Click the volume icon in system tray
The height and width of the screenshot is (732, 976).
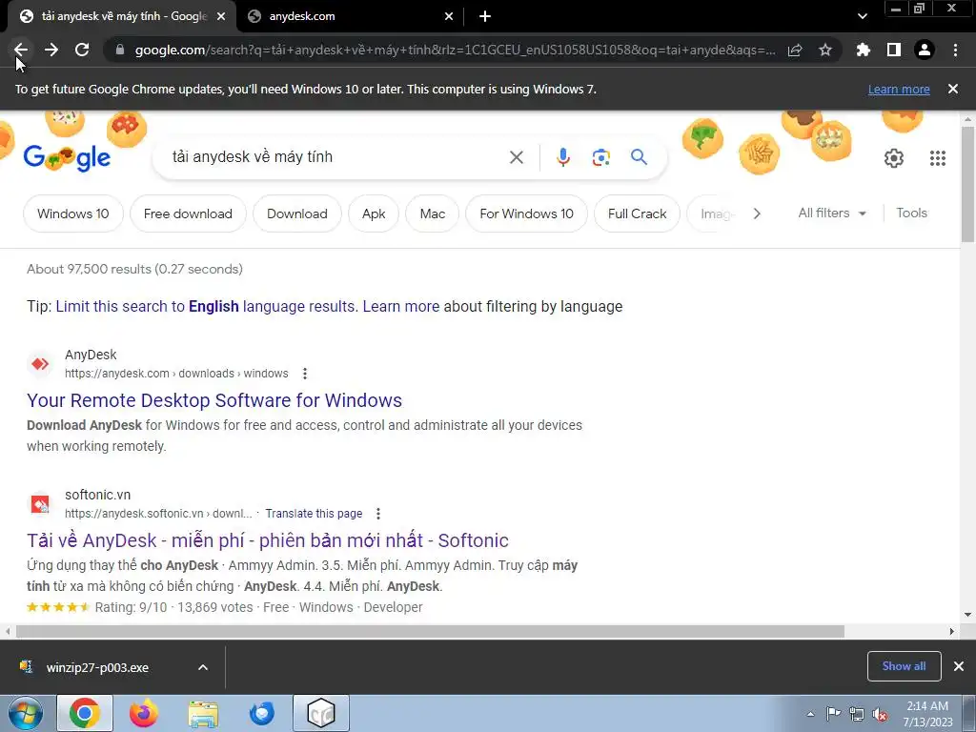click(x=880, y=714)
